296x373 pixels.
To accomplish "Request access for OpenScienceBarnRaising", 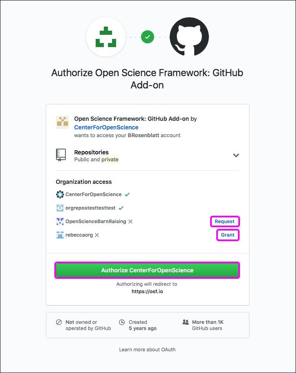I will [224, 221].
